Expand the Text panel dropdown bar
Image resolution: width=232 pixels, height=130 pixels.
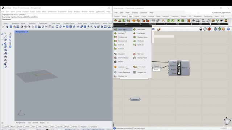click(201, 24)
